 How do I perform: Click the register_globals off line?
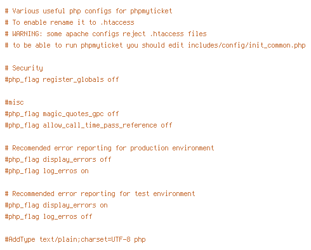point(62,79)
